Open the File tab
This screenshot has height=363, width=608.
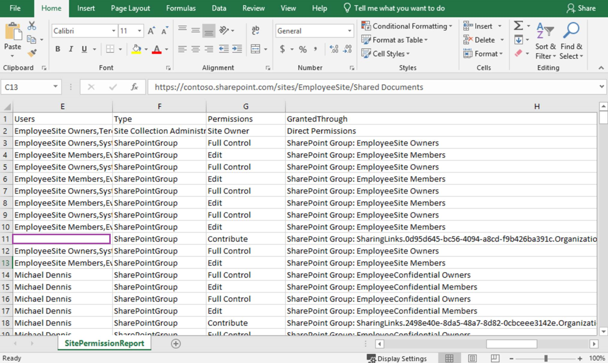point(15,8)
